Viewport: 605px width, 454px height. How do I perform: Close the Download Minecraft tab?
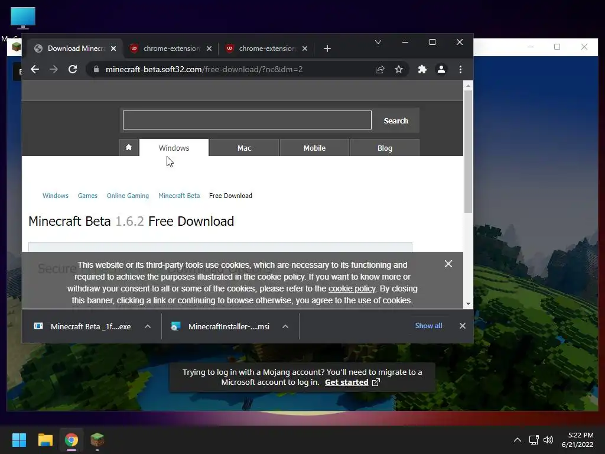[x=113, y=48]
